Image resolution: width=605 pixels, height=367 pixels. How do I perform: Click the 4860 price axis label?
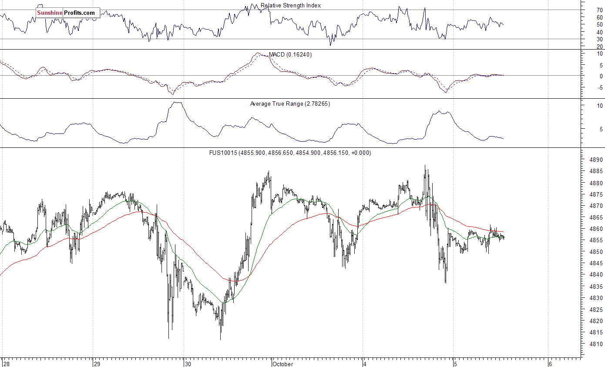[x=596, y=229]
